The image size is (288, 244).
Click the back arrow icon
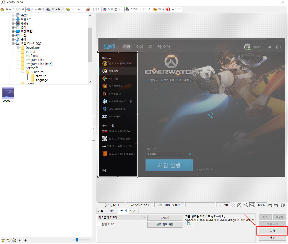point(20,240)
